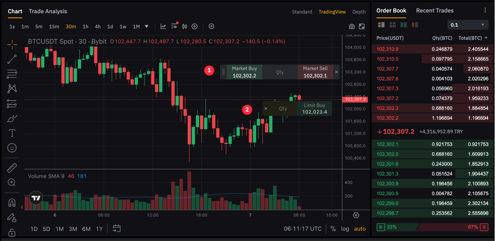Click the magnet mode icon

pyautogui.click(x=12, y=203)
